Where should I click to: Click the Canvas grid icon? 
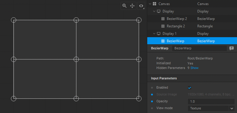154,4
